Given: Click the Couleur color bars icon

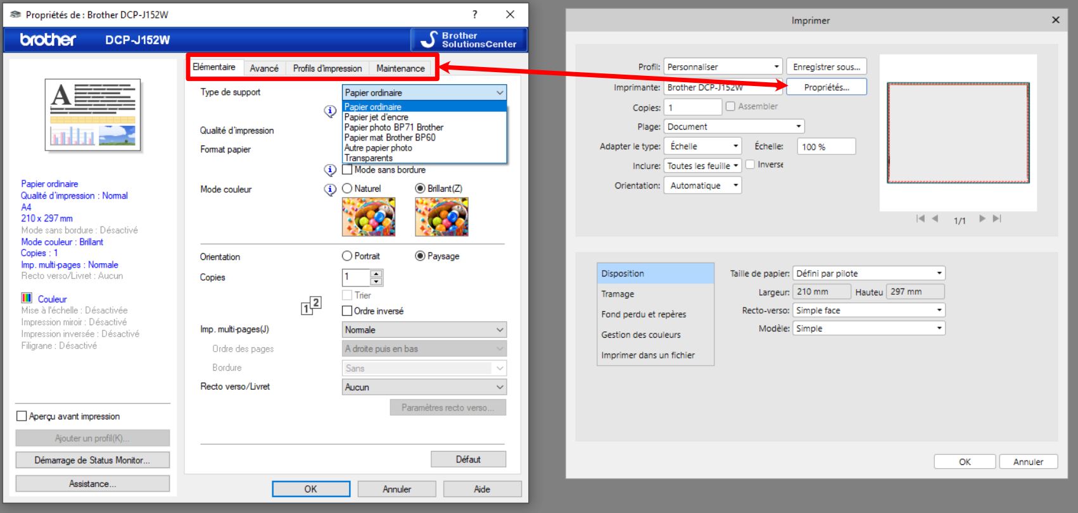Looking at the screenshot, I should 27,298.
